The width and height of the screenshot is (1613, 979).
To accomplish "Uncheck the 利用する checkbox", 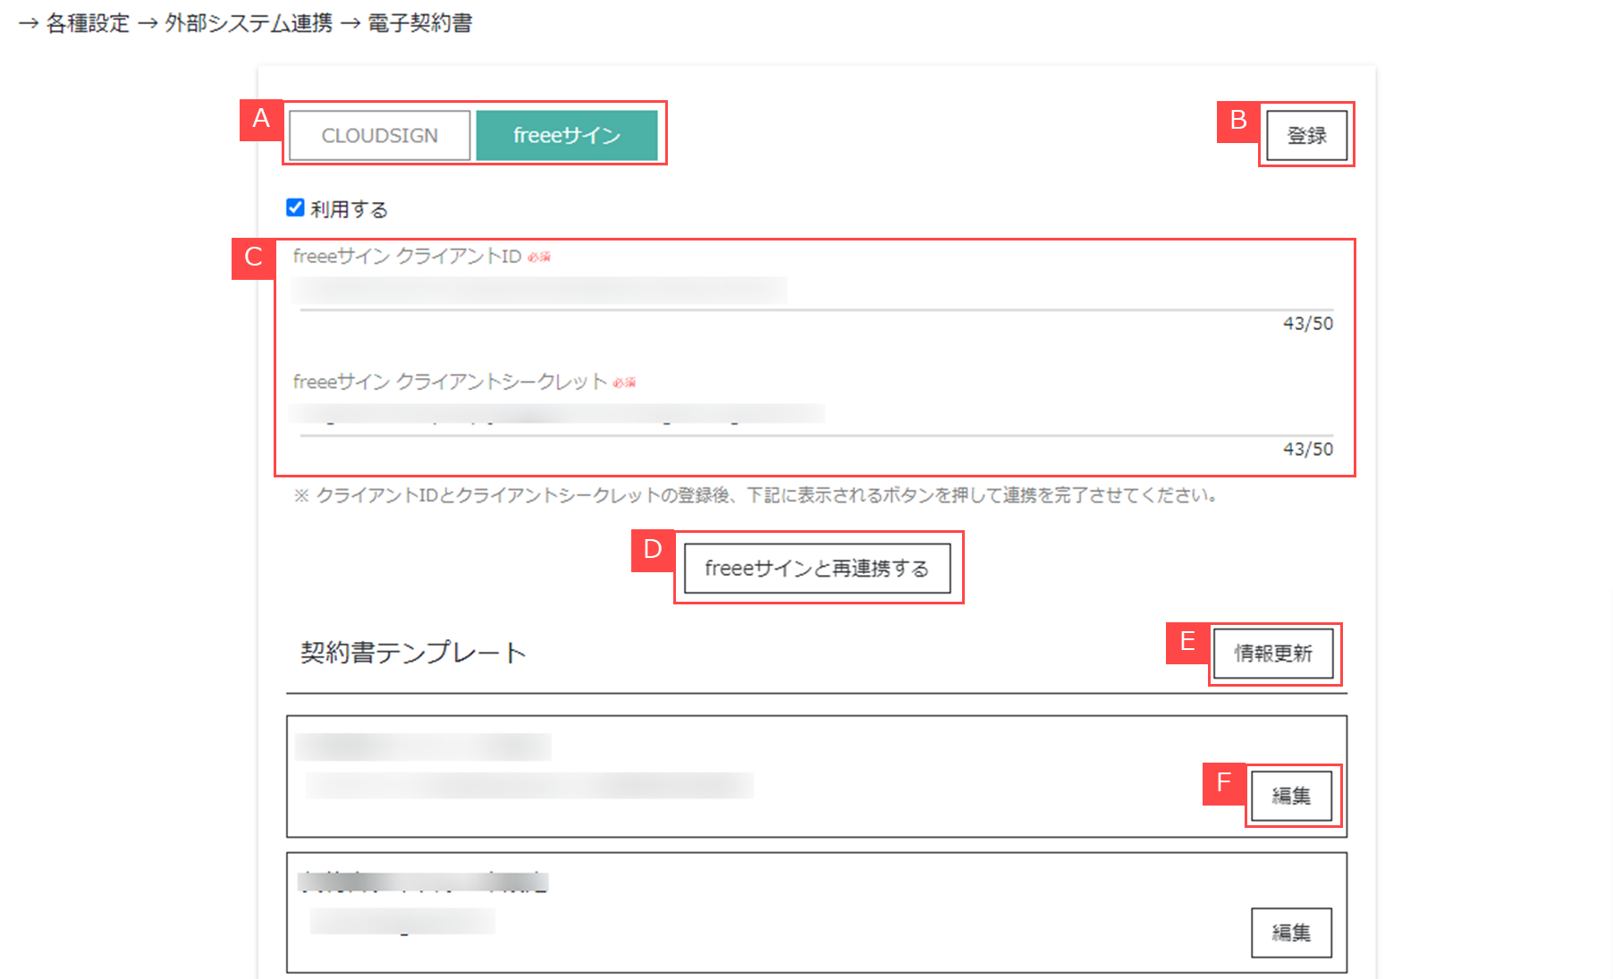I will 295,208.
